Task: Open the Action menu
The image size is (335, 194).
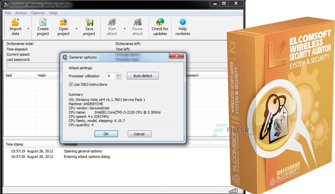Action: [21, 13]
